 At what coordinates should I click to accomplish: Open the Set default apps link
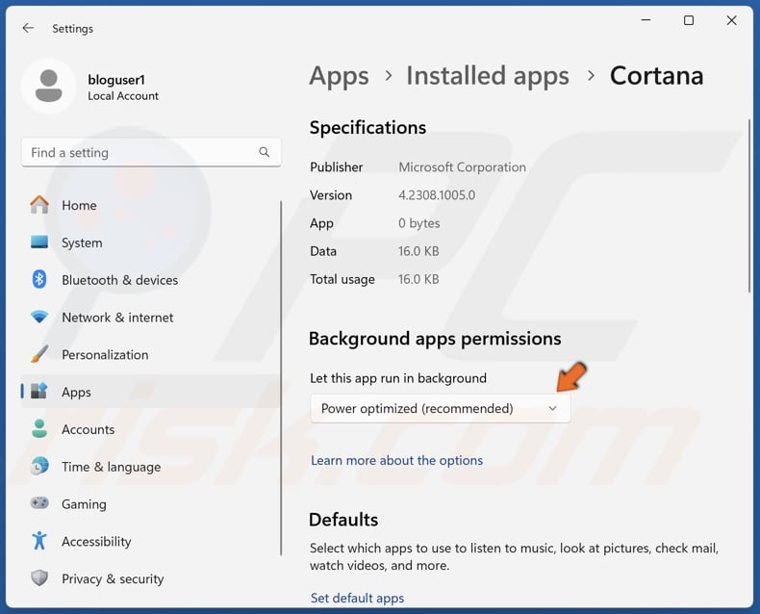357,598
